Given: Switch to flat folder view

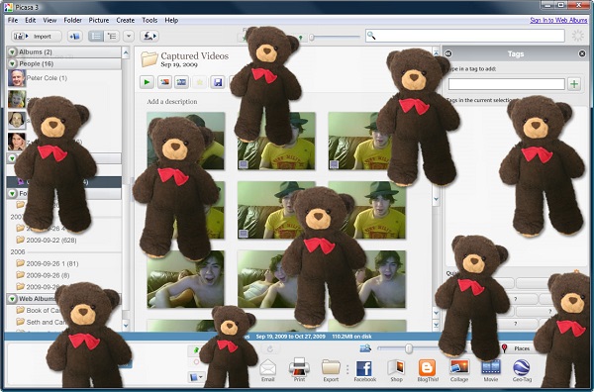Looking at the screenshot, I should pyautogui.click(x=96, y=37).
